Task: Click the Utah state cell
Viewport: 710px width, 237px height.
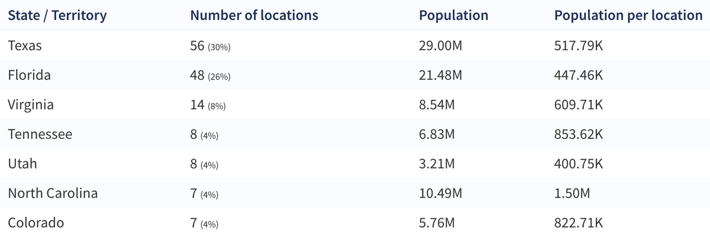Action: click(22, 164)
